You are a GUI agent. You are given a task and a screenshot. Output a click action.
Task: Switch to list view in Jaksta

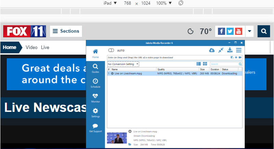[199, 64]
